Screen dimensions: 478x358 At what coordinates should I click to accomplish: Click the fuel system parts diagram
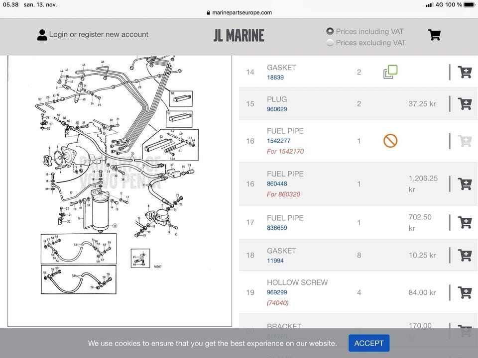(x=119, y=190)
